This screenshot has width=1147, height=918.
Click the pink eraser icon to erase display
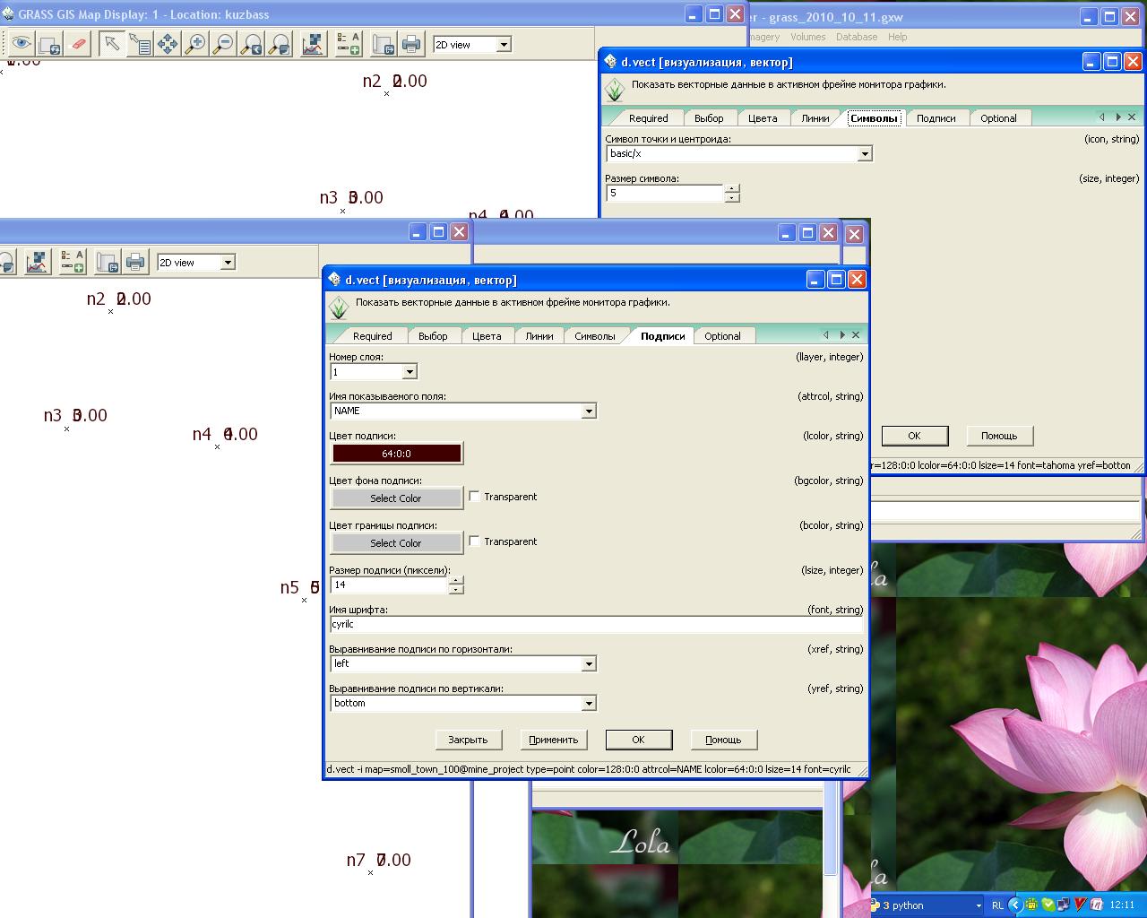[x=78, y=44]
